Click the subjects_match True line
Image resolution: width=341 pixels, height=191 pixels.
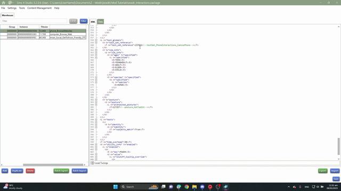(x=127, y=129)
